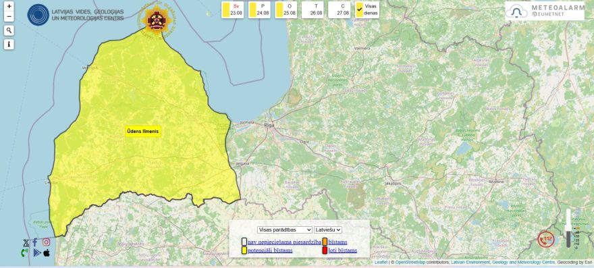Open red 'ļoti bīstams' legend link
The height and width of the screenshot is (268, 594).
pos(343,250)
